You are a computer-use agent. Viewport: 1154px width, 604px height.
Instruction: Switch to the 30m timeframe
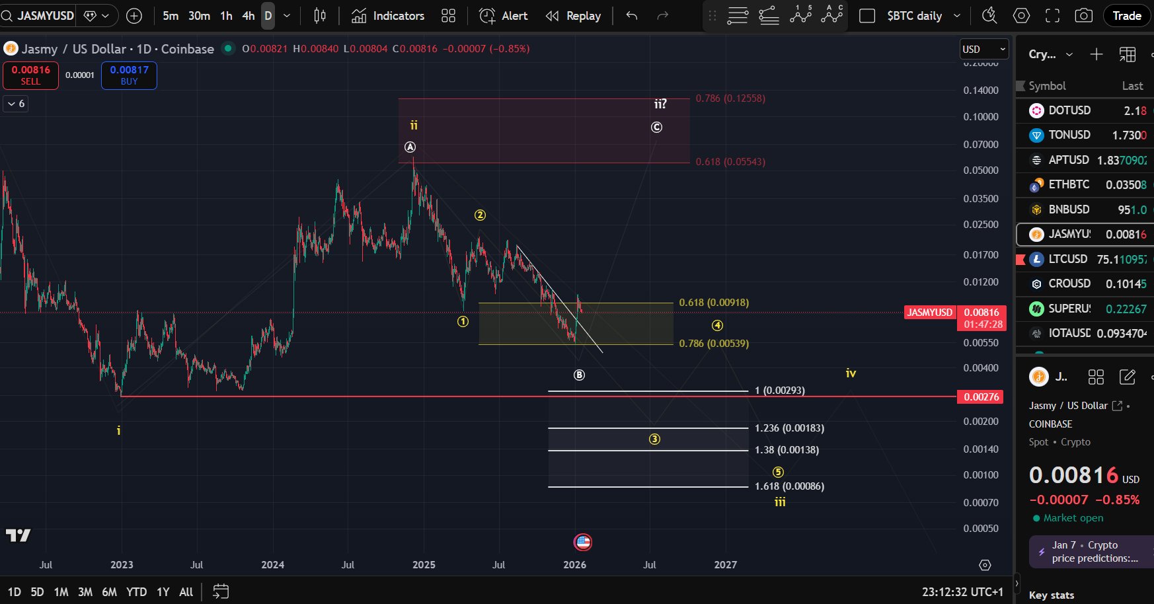pos(199,16)
